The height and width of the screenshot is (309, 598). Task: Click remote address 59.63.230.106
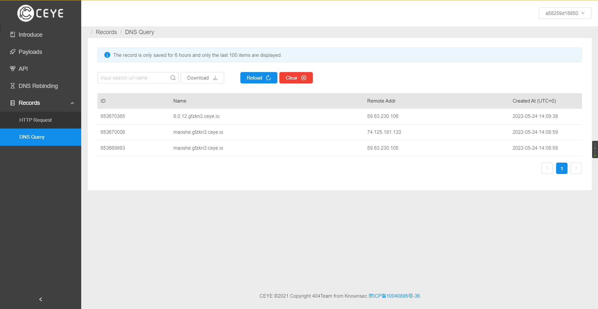click(383, 116)
